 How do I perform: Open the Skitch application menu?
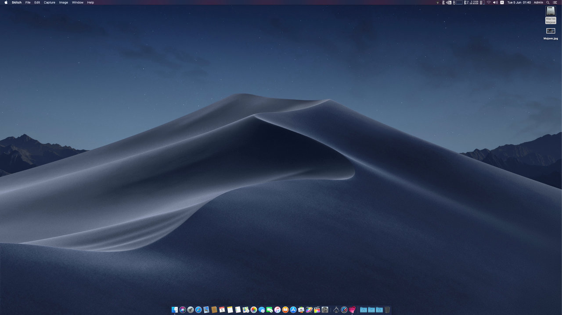(17, 3)
